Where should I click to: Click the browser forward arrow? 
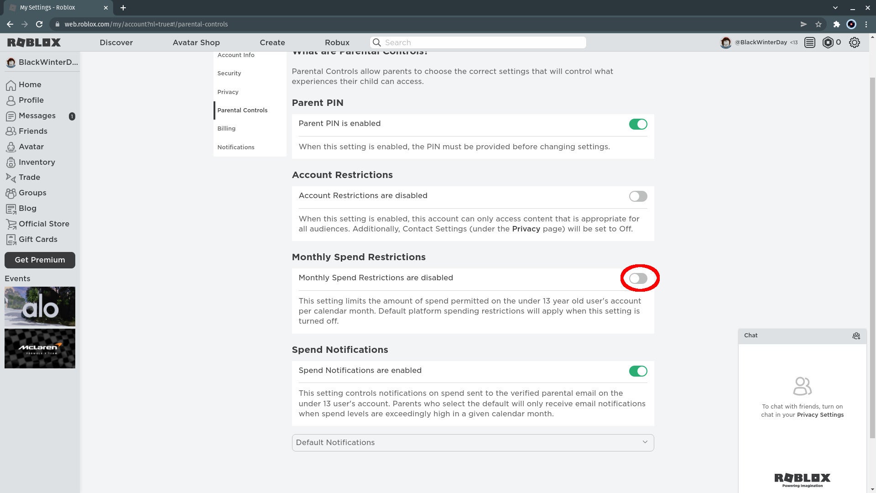[x=25, y=24]
